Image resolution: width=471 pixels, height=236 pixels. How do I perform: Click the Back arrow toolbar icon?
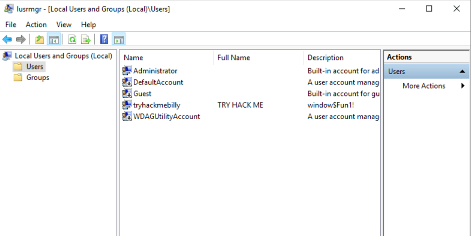pyautogui.click(x=7, y=39)
